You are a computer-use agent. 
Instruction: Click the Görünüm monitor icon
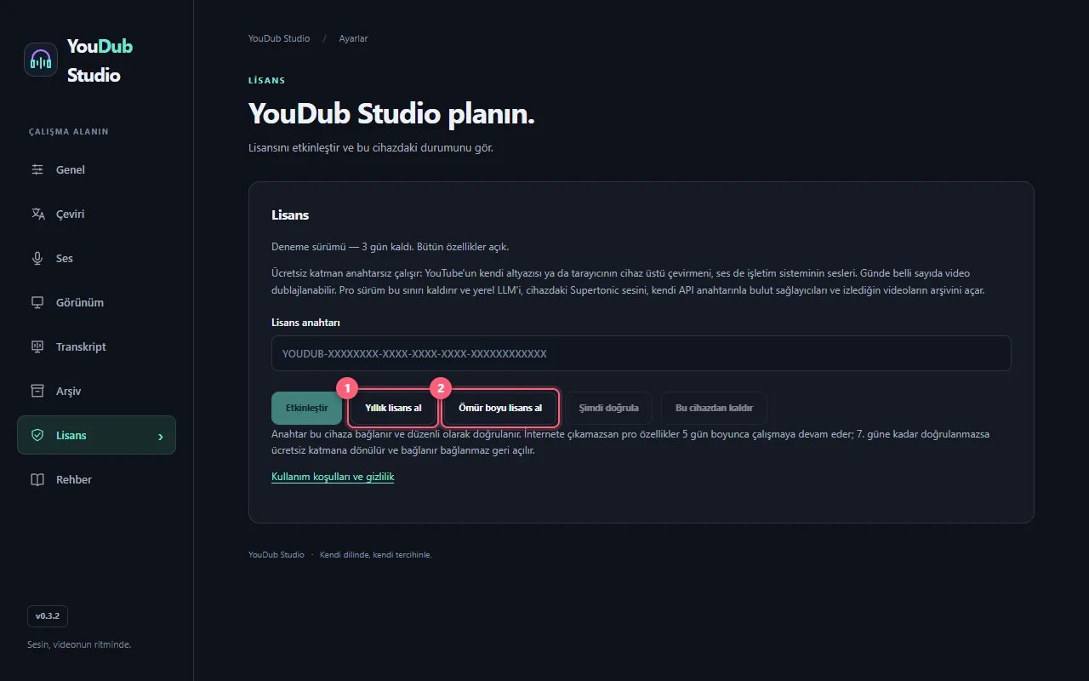click(37, 302)
